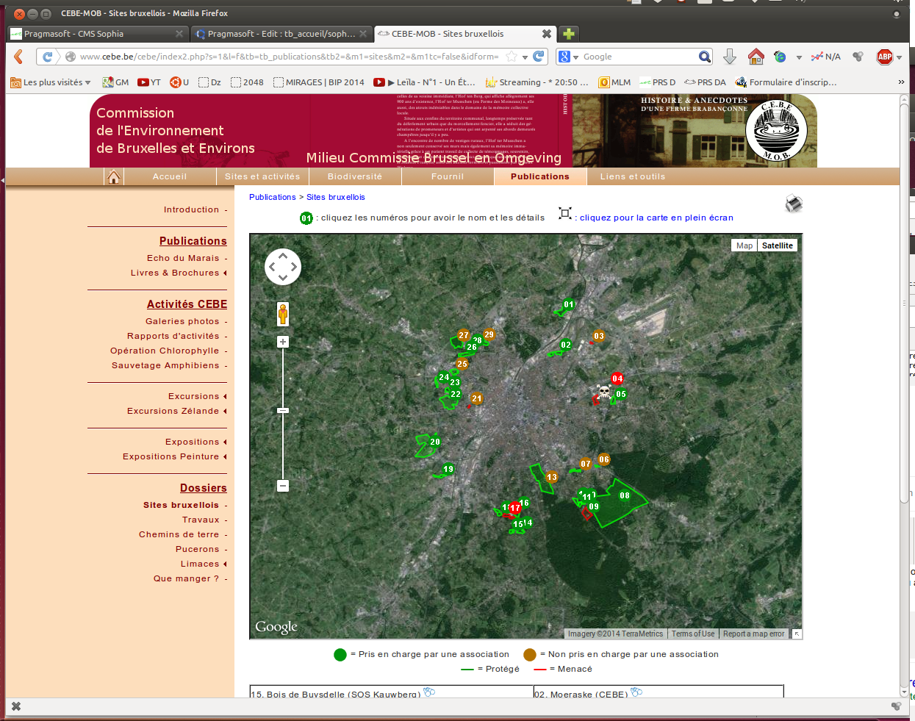
Task: Click the page vertical scrollbar
Action: click(x=905, y=304)
